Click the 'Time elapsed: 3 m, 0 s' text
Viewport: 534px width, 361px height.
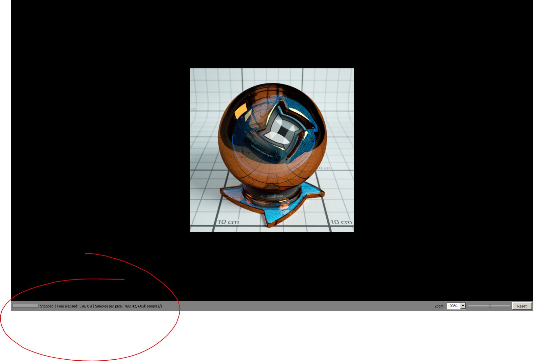click(74, 306)
